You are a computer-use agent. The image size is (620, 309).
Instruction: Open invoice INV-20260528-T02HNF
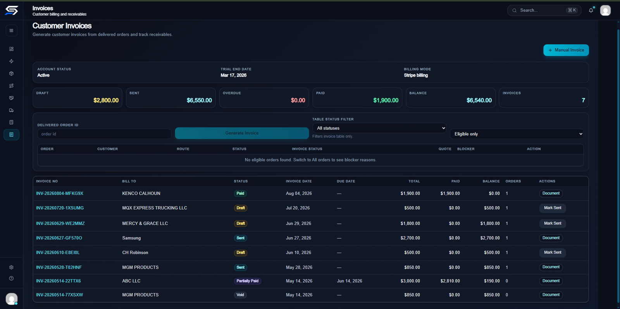59,268
